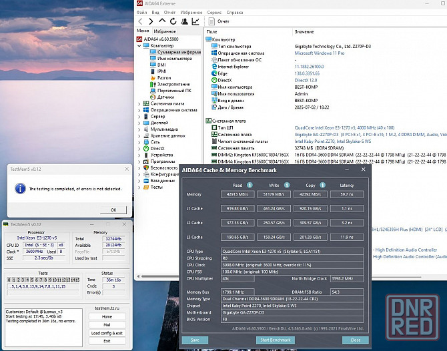Open the Microsoft Windows 11 Pro link
Screen dimensions: 447x351
320,53
